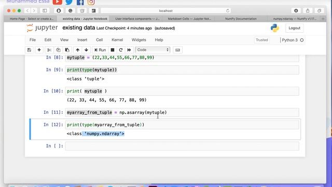Screen dimensions: 332x187
Task: Click the Facebook icon in the header
Action: 80,2
